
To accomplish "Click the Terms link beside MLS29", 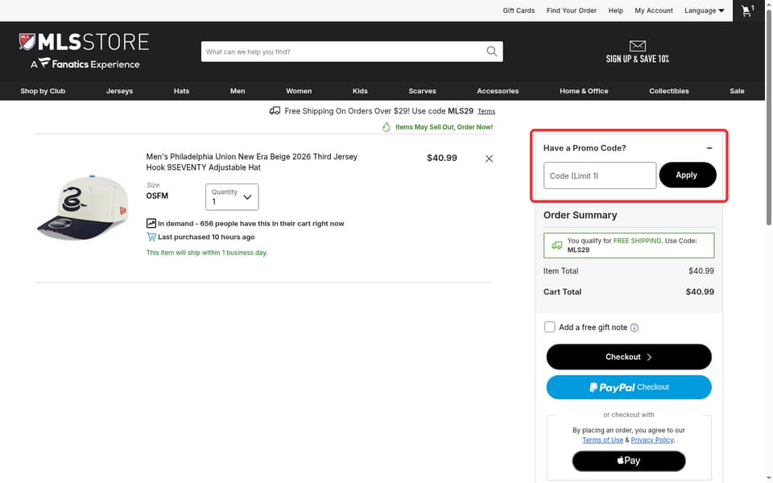I will pyautogui.click(x=486, y=111).
